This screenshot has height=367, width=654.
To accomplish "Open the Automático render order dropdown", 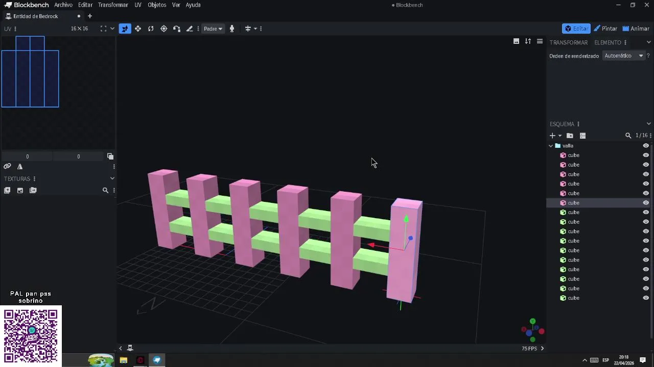I will click(x=623, y=56).
